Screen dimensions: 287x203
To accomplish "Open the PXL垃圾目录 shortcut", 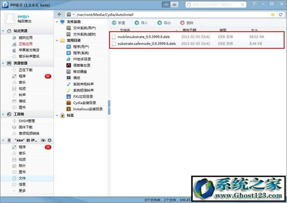I will tap(83, 96).
